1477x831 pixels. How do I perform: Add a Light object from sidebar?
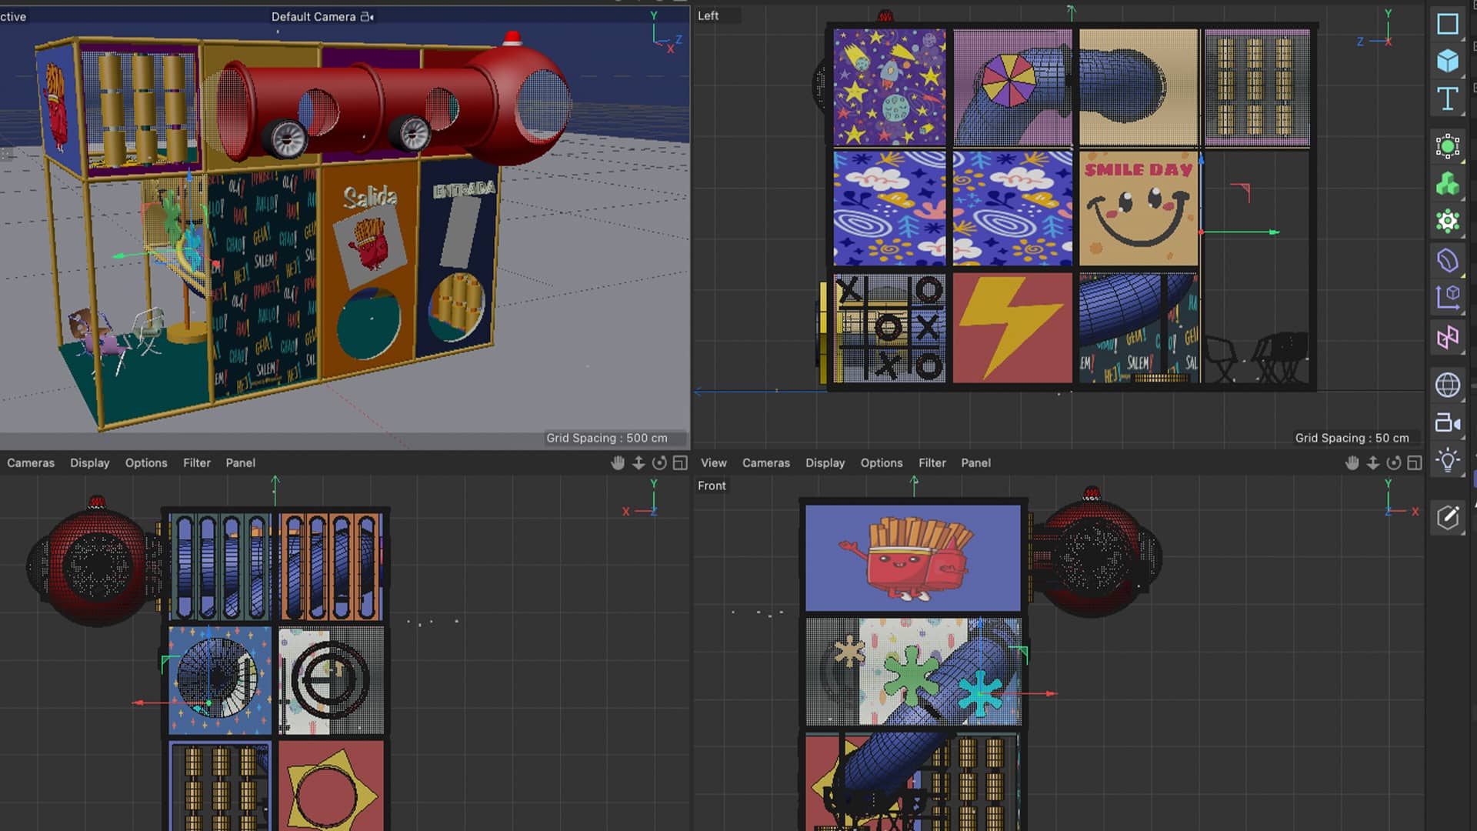coord(1447,461)
